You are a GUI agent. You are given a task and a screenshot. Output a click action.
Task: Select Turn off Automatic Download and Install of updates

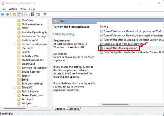coord(133,35)
